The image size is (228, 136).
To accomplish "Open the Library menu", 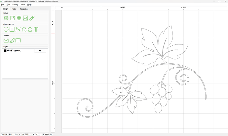I will pyautogui.click(x=15, y=5).
